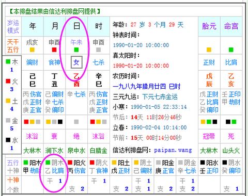Click the 下元七赤金运 text
Screen dimensions: 248x196
[x=160, y=97]
